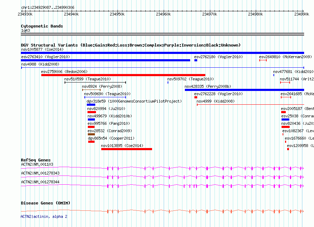Select the esv2649810 (McKernan2009) red interval

pos(263,60)
